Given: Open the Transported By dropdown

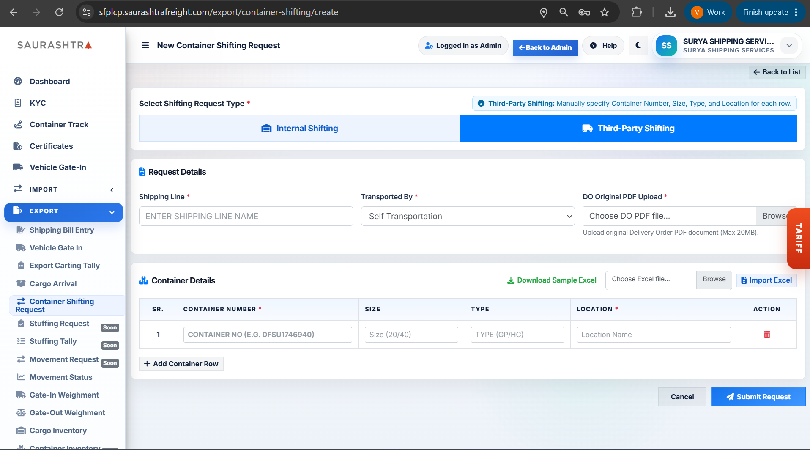Looking at the screenshot, I should tap(468, 216).
